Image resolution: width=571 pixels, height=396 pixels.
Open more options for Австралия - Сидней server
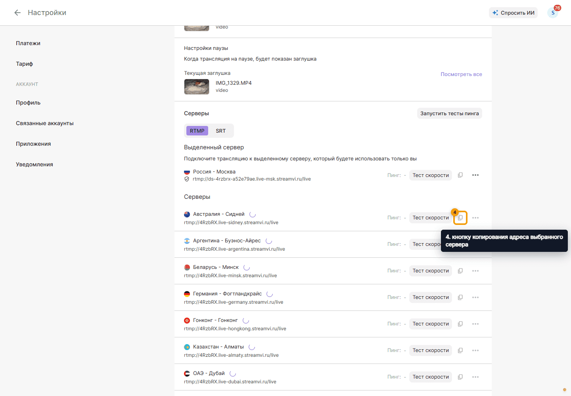475,218
